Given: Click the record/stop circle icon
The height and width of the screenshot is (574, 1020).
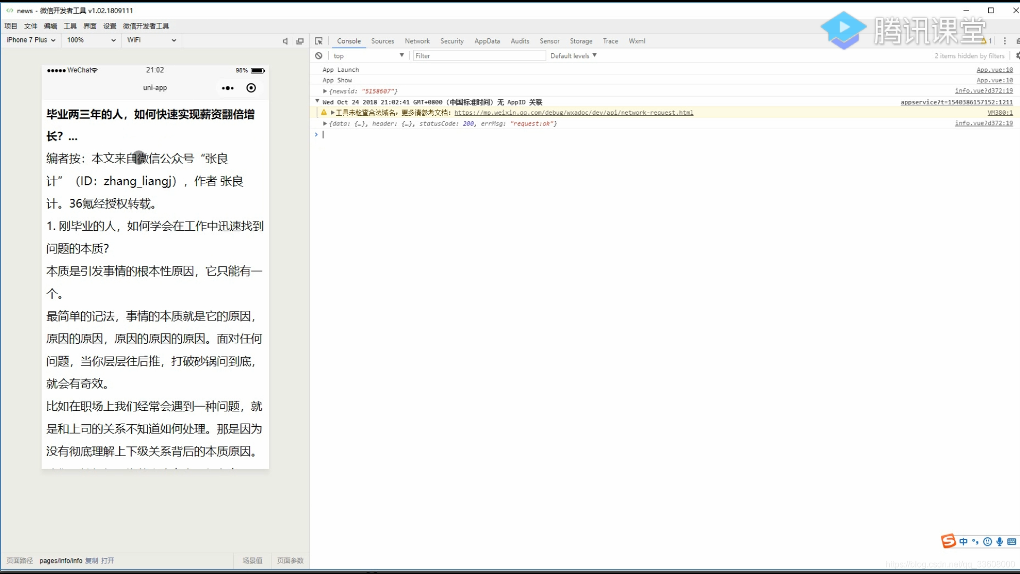Looking at the screenshot, I should [x=251, y=88].
